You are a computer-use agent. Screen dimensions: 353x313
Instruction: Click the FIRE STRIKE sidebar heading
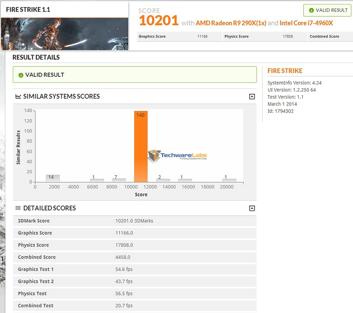pos(285,71)
